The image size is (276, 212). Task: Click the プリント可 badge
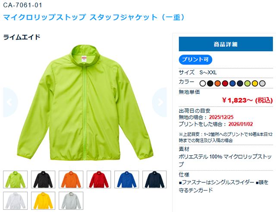pyautogui.click(x=195, y=60)
